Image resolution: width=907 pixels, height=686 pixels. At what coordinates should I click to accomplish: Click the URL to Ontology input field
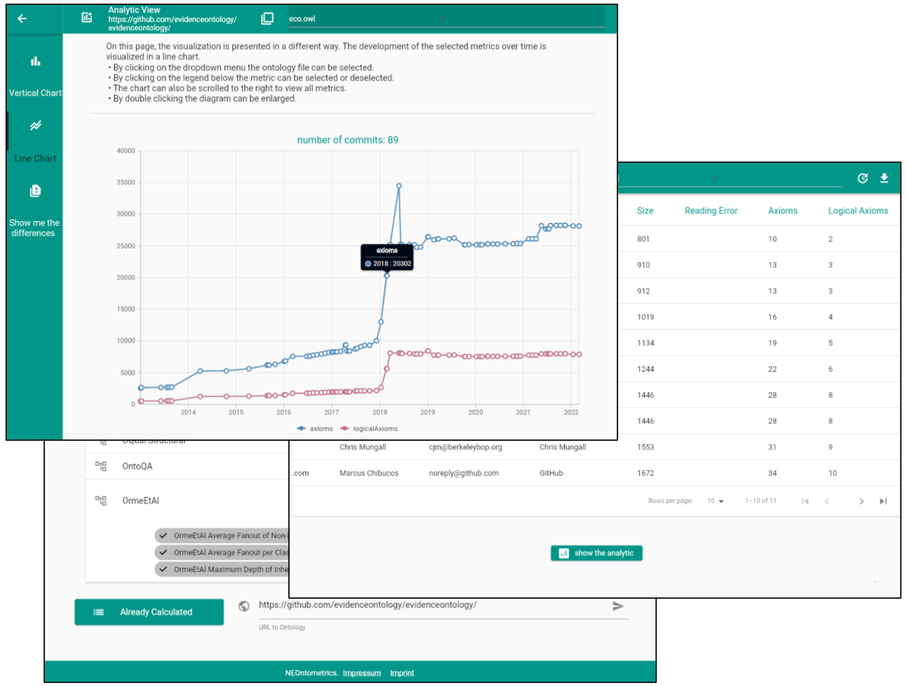coord(431,605)
